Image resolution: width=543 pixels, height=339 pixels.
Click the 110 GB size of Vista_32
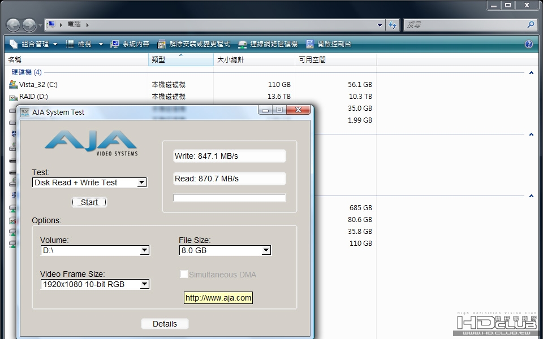coord(279,84)
